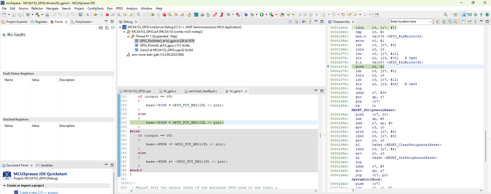Toggle Show Source in Disassembly view
This screenshot has height=194, width=491.
coord(456,22)
